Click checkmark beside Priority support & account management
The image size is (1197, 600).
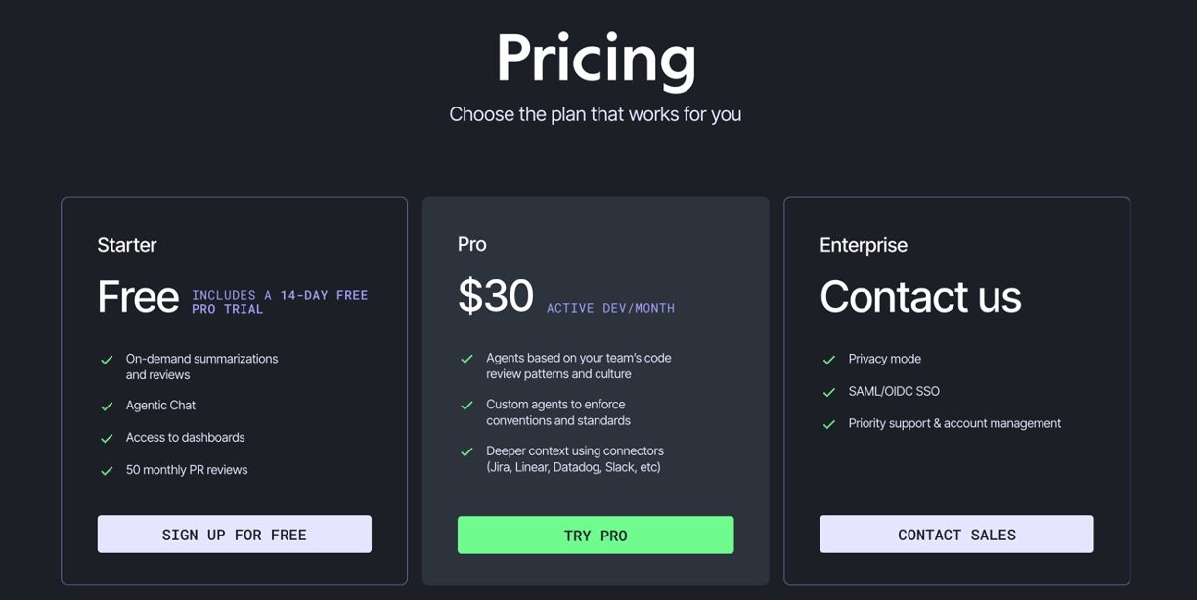tap(829, 424)
